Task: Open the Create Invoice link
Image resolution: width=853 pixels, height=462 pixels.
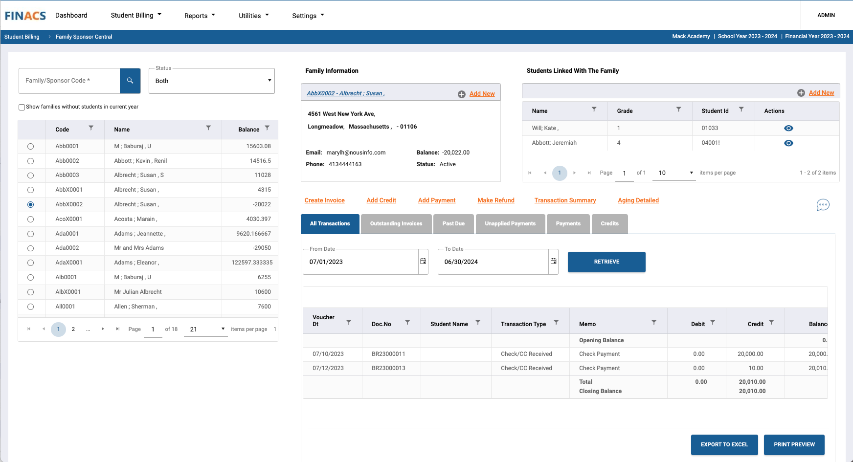Action: point(324,200)
